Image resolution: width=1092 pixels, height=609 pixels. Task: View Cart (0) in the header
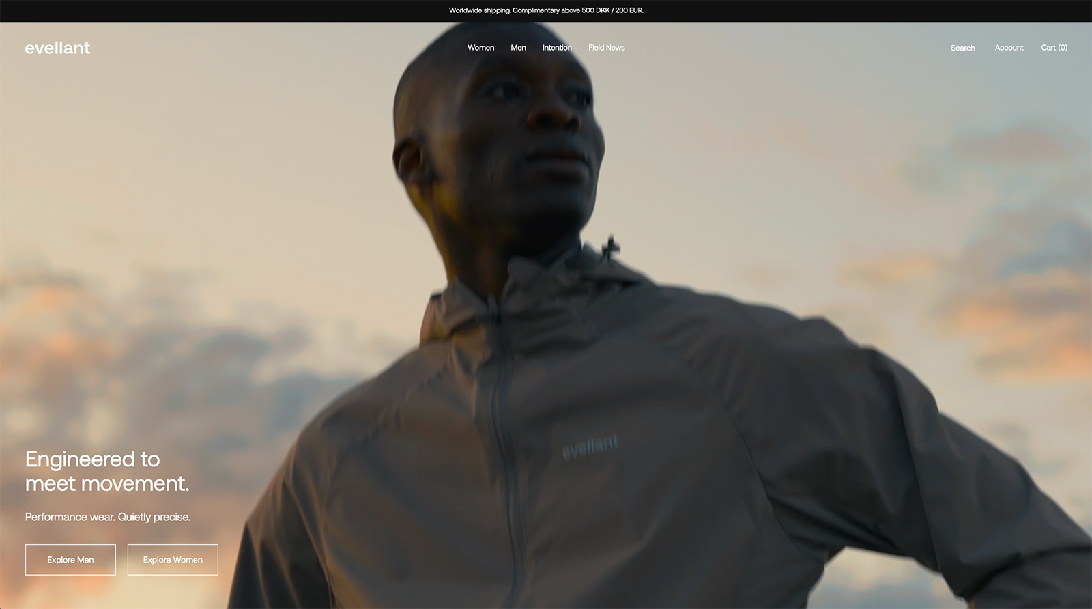1054,48
